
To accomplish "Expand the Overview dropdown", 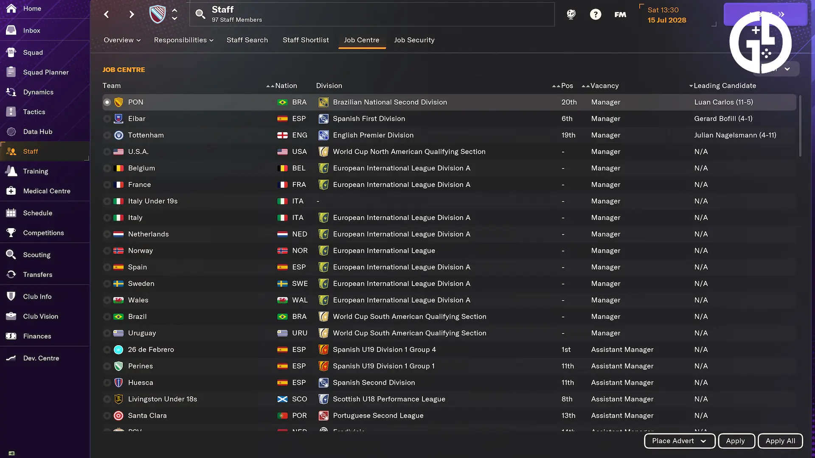I will click(x=122, y=40).
